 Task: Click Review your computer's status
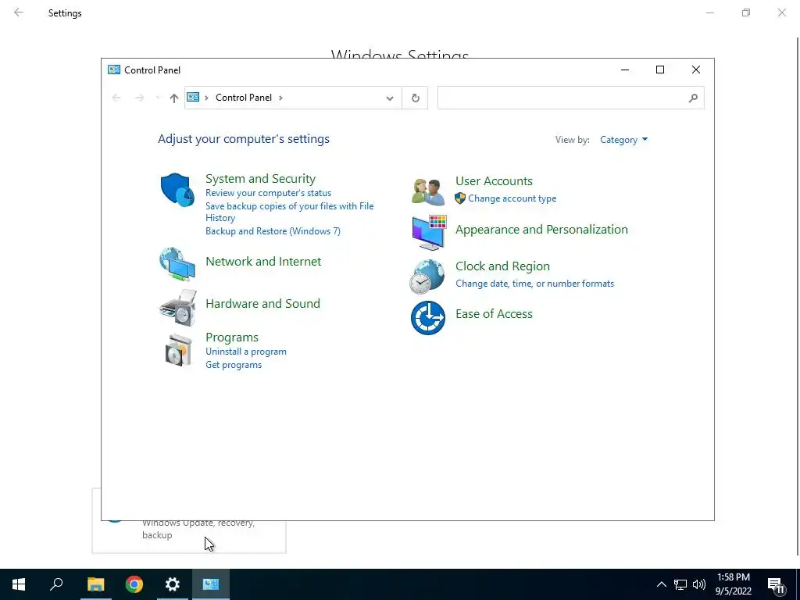pyautogui.click(x=269, y=193)
